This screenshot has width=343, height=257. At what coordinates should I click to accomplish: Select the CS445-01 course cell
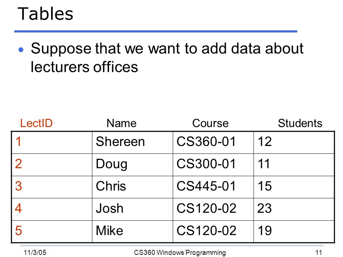[x=213, y=187]
